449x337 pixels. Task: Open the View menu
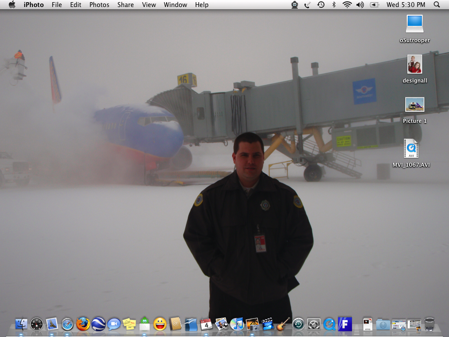coord(149,4)
